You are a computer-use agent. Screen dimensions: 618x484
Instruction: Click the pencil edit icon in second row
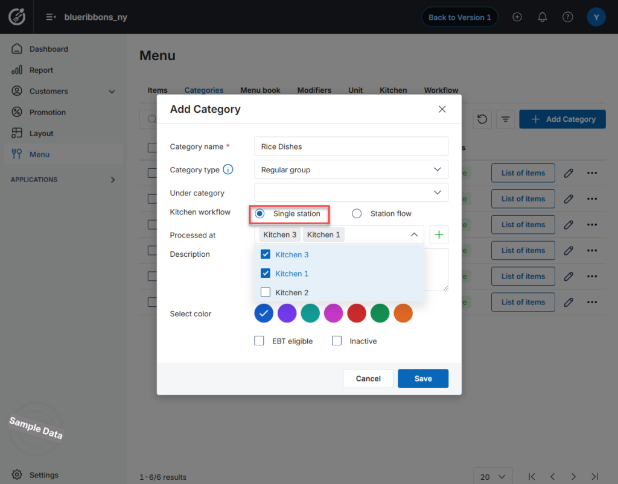(569, 199)
